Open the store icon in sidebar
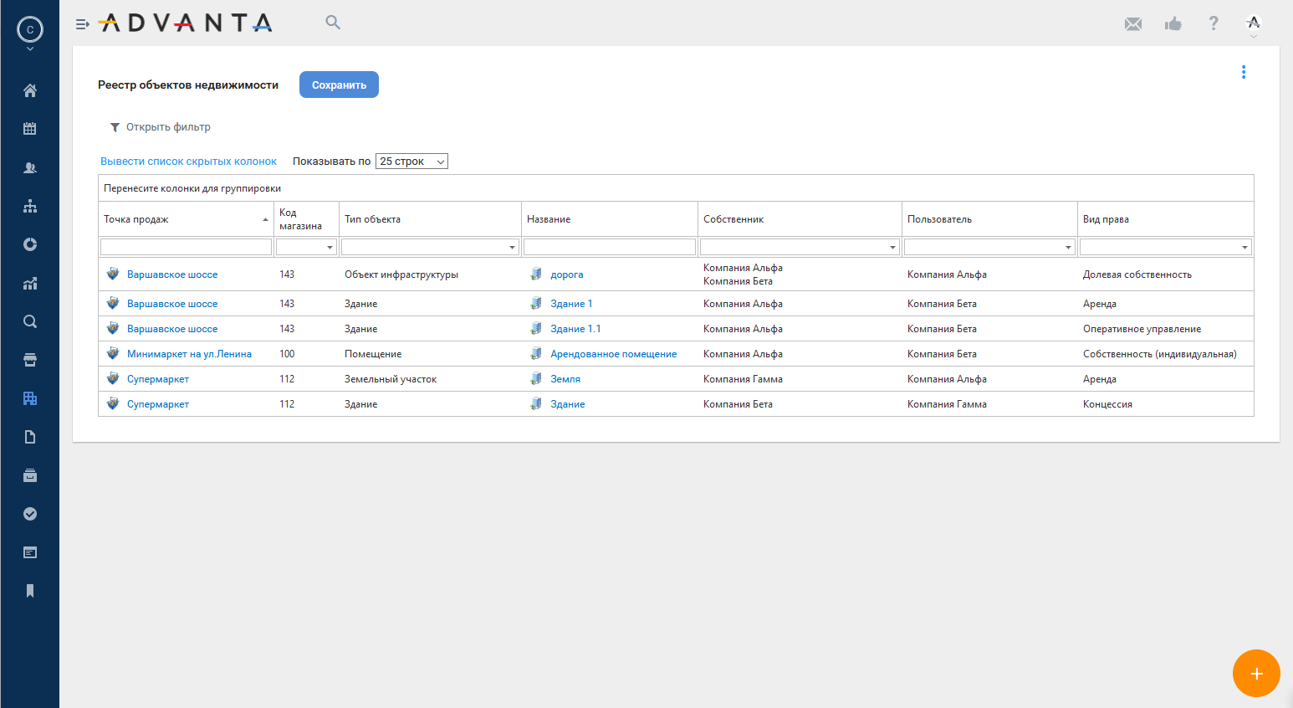Screen dimensions: 1293x708 pyautogui.click(x=30, y=360)
